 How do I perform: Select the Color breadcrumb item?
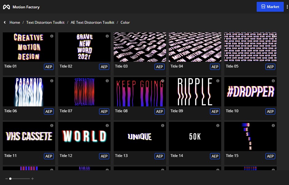(125, 22)
